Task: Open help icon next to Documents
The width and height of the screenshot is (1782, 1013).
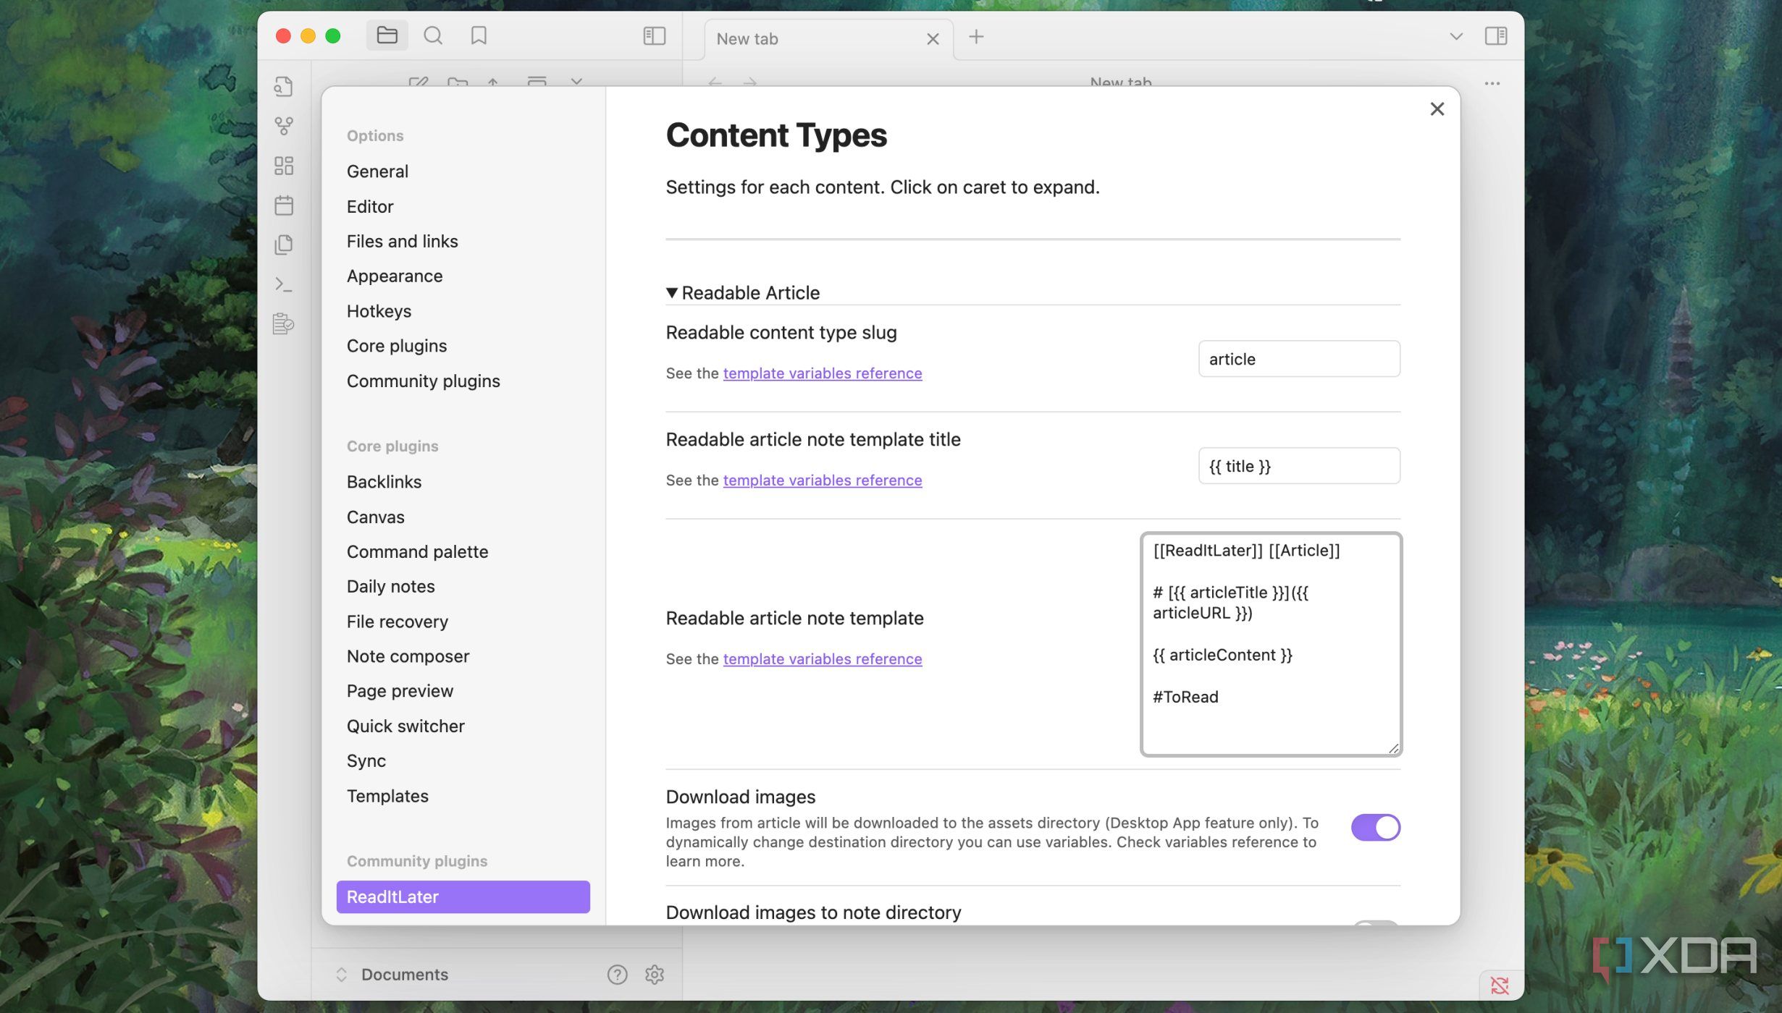Action: (x=617, y=975)
